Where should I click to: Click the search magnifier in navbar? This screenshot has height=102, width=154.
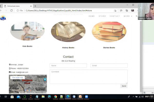(137, 16)
